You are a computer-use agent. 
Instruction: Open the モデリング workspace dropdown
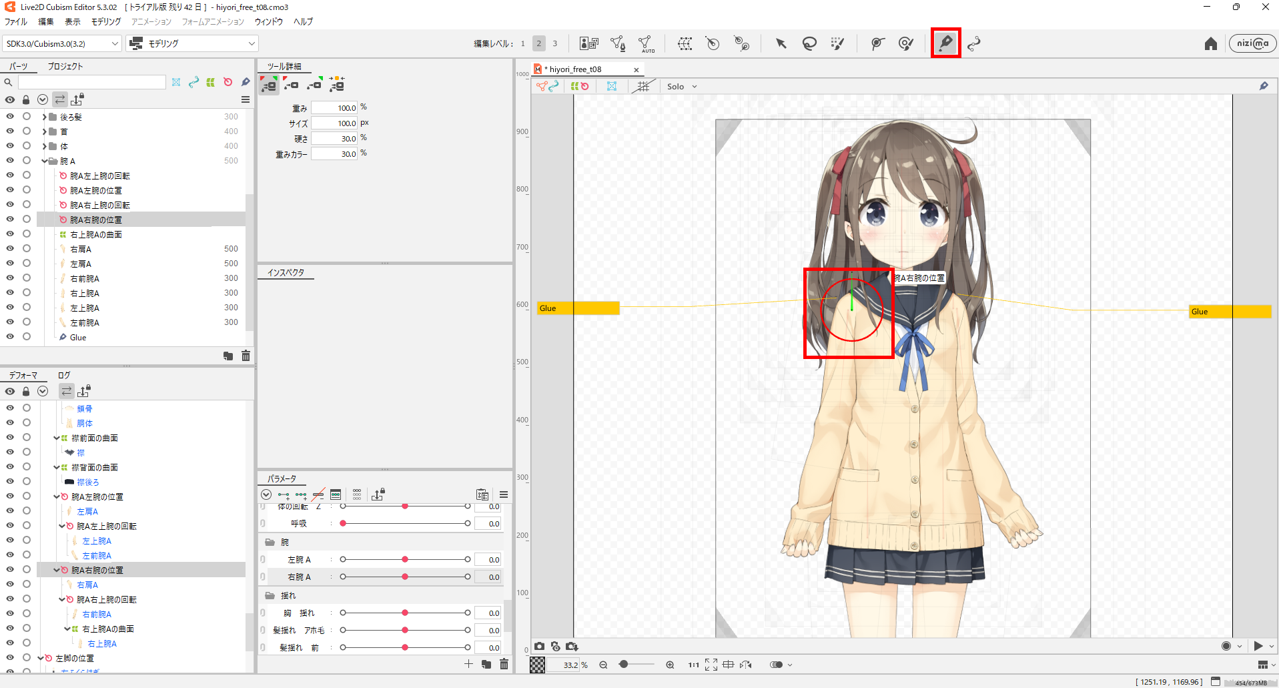192,43
